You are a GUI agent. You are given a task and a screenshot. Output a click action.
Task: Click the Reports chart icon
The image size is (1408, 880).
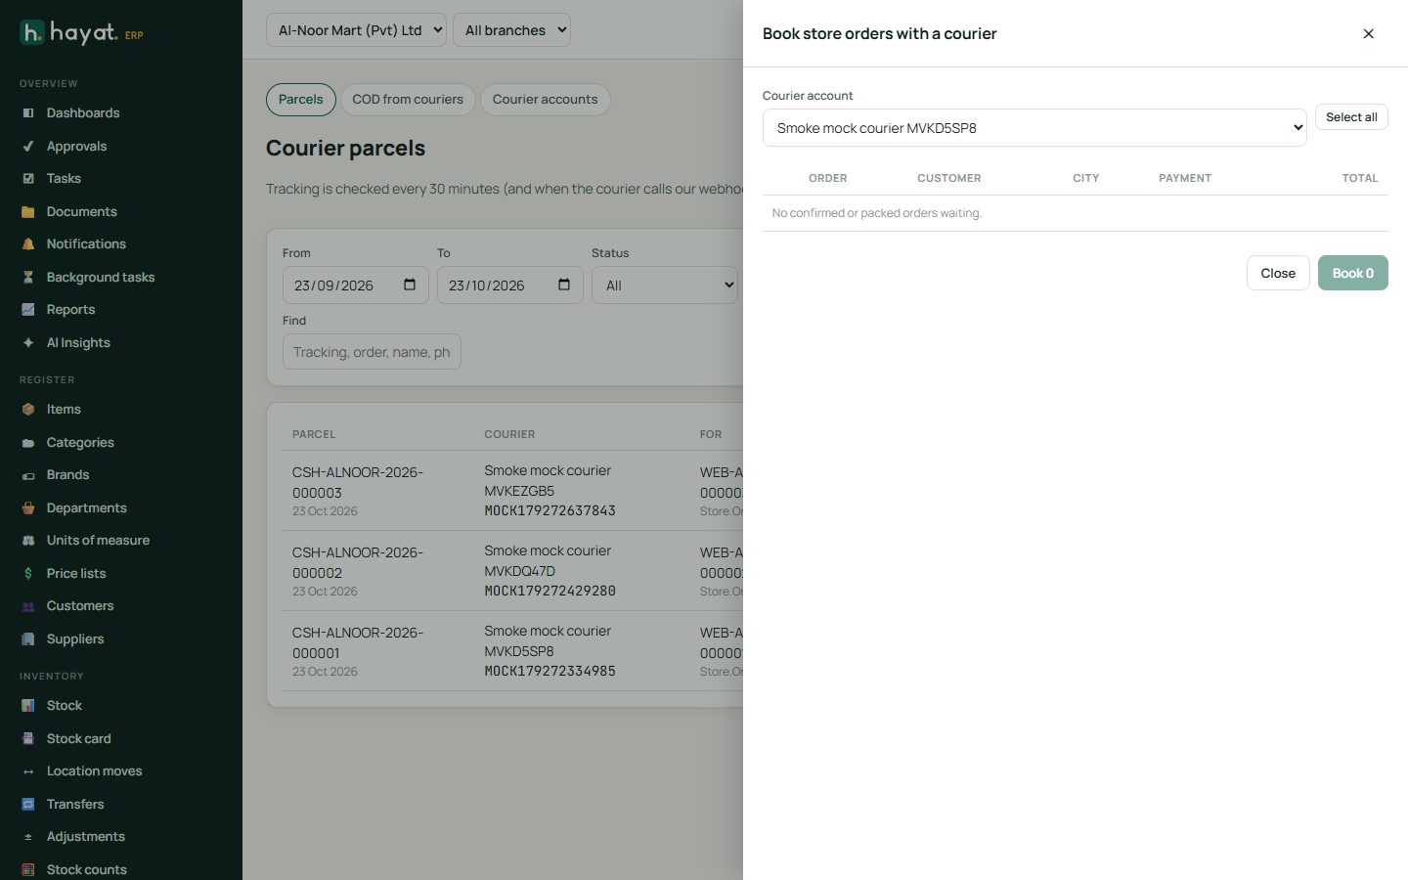(28, 310)
